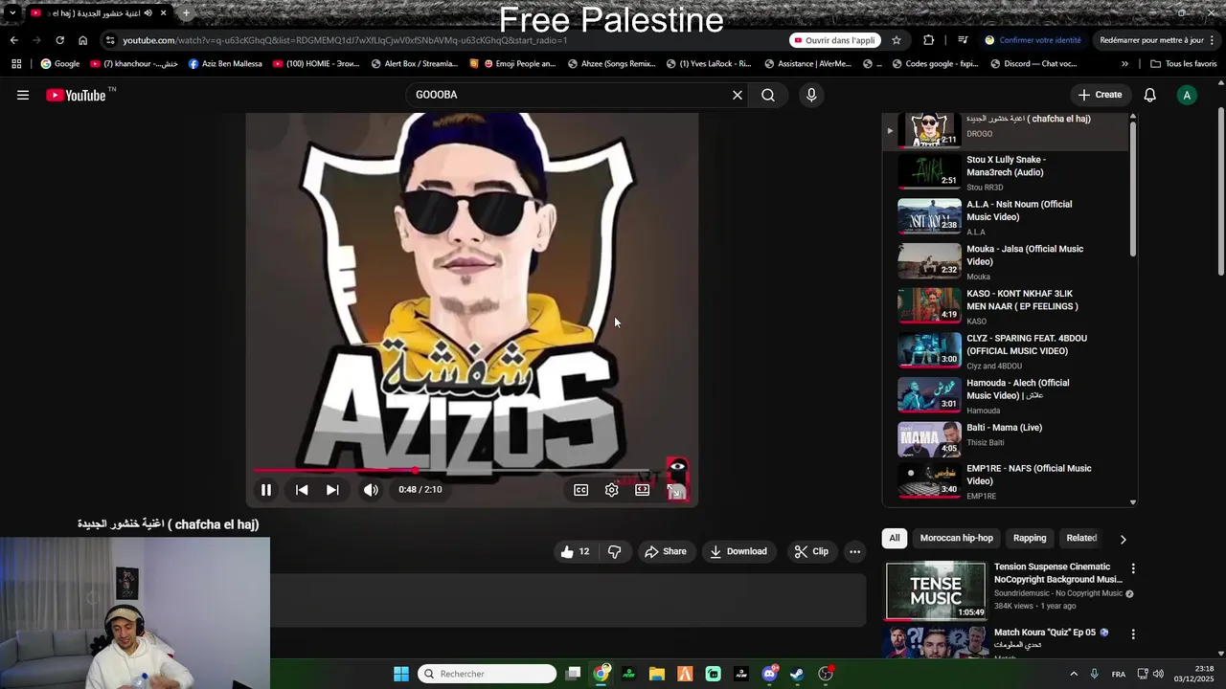Screen dimensions: 1226x689
Task: Open the browser extensions puzzle icon
Action: 928,40
